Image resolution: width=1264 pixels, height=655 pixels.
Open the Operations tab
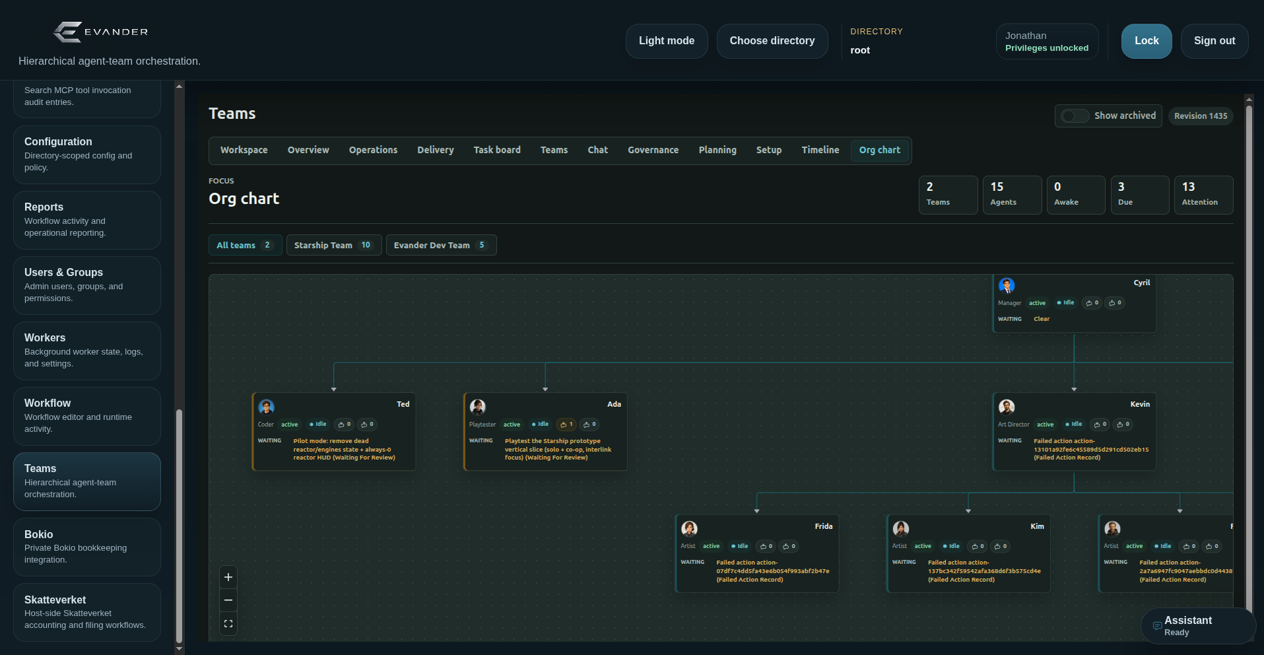point(373,151)
